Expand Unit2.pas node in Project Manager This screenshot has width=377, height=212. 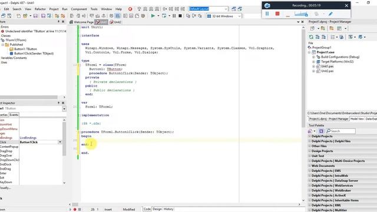pos(313,71)
